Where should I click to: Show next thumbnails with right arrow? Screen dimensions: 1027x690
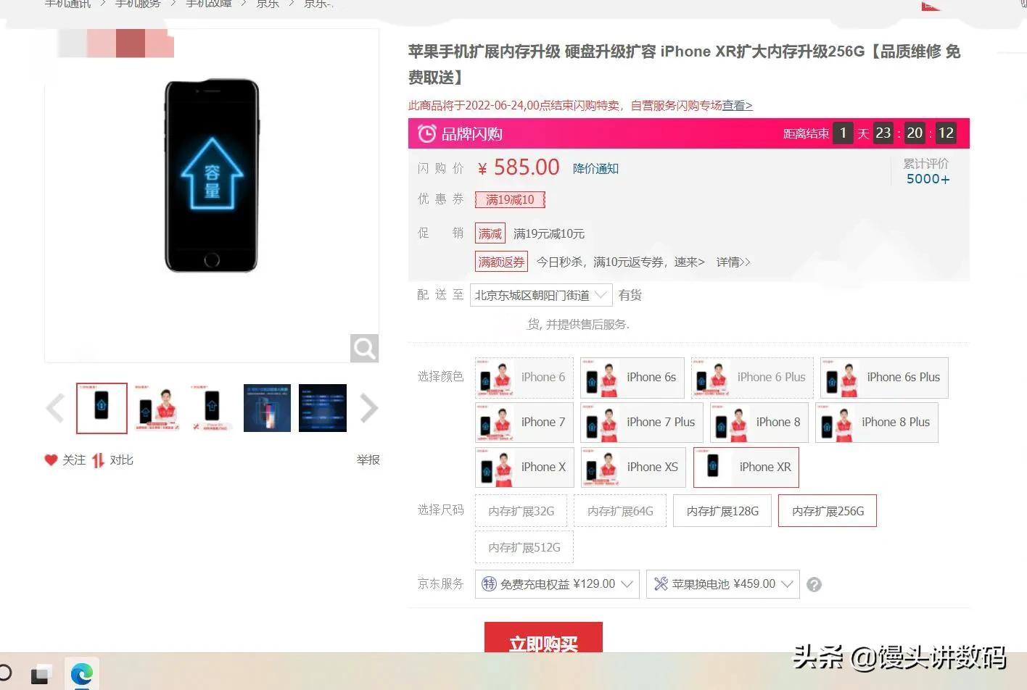(368, 408)
